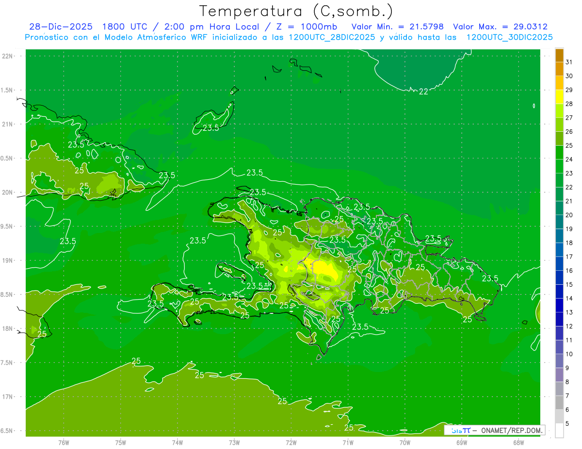Screen dimensions: 582x449
Task: Click the 22N latitude axis label
Action: (7, 56)
